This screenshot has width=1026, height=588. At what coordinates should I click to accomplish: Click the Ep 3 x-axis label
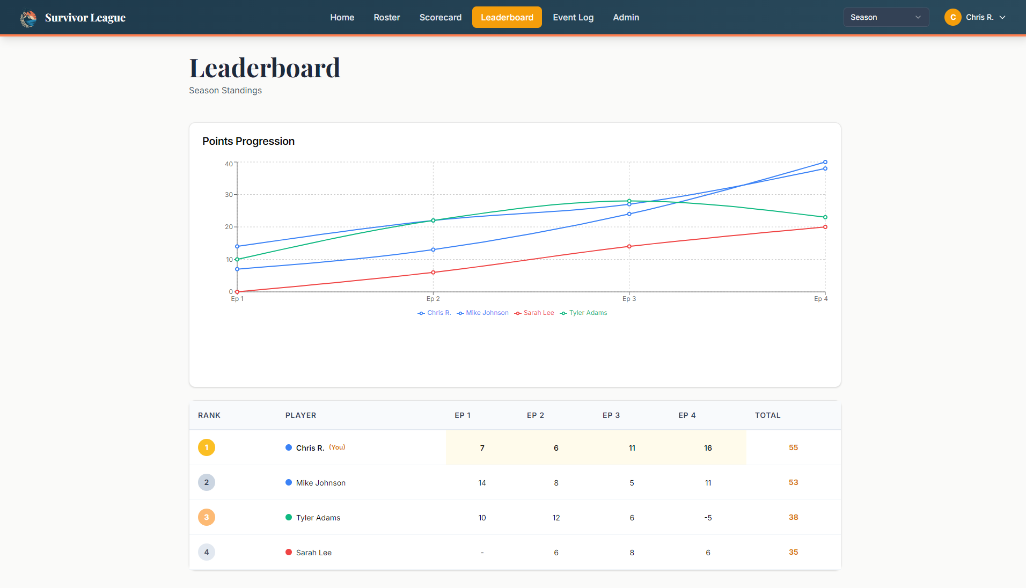[629, 299]
